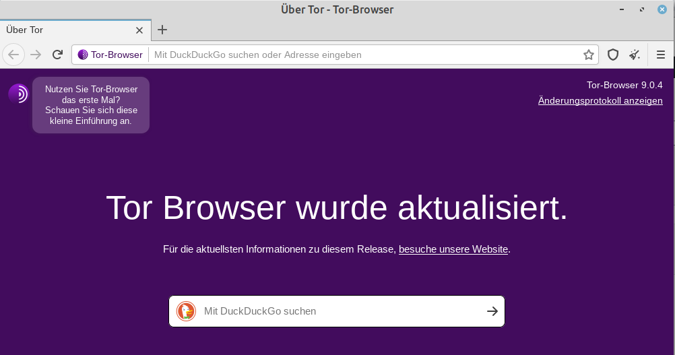Click the Tor-Browser 9.0.4 version text
The height and width of the screenshot is (355, 675).
pos(624,85)
